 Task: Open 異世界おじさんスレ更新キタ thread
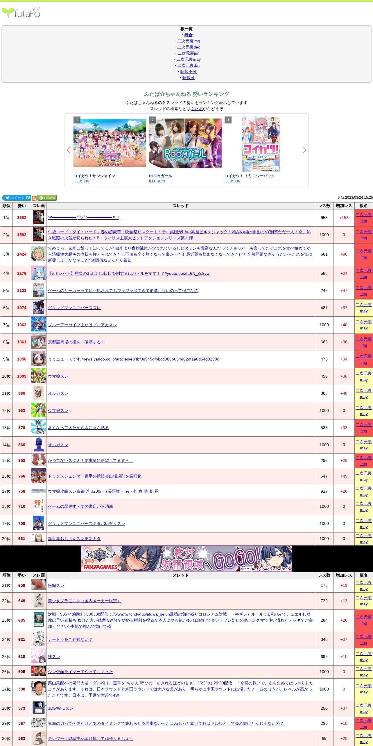tap(74, 539)
